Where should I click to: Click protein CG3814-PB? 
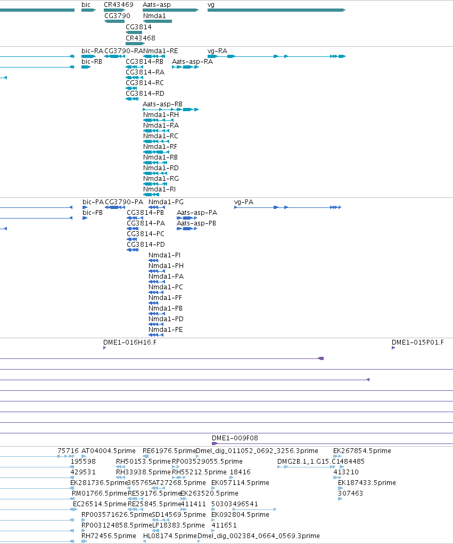click(x=135, y=218)
